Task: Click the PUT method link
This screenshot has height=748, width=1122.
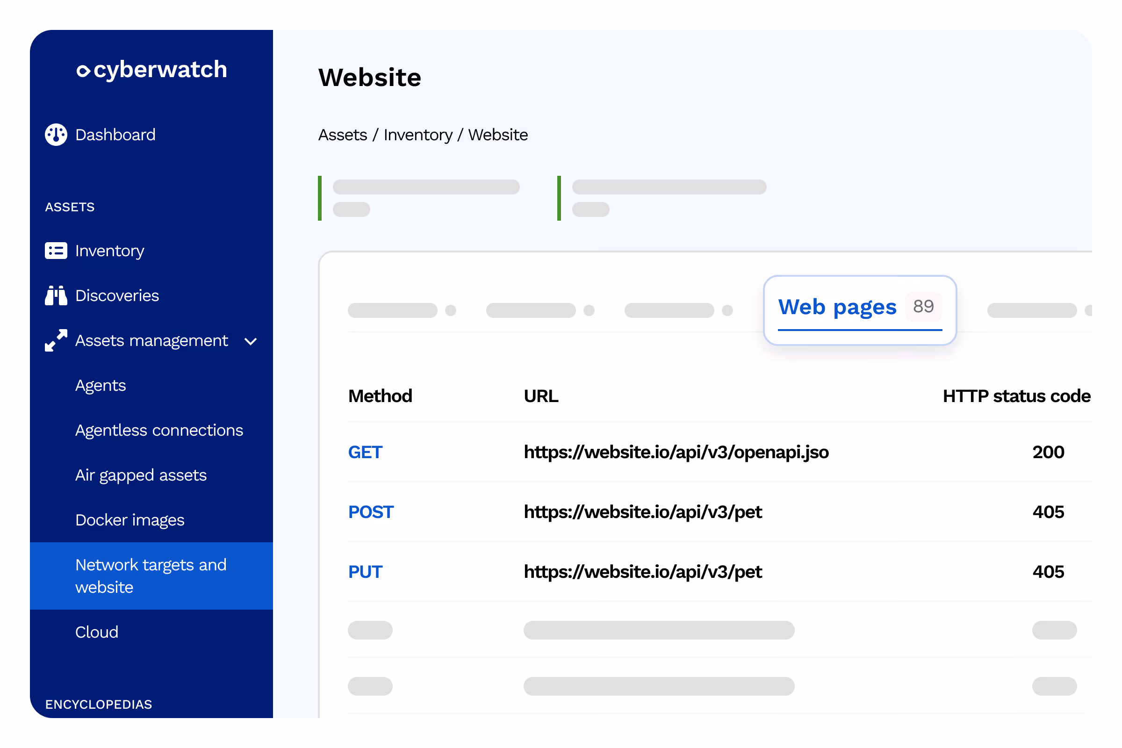Action: tap(366, 571)
